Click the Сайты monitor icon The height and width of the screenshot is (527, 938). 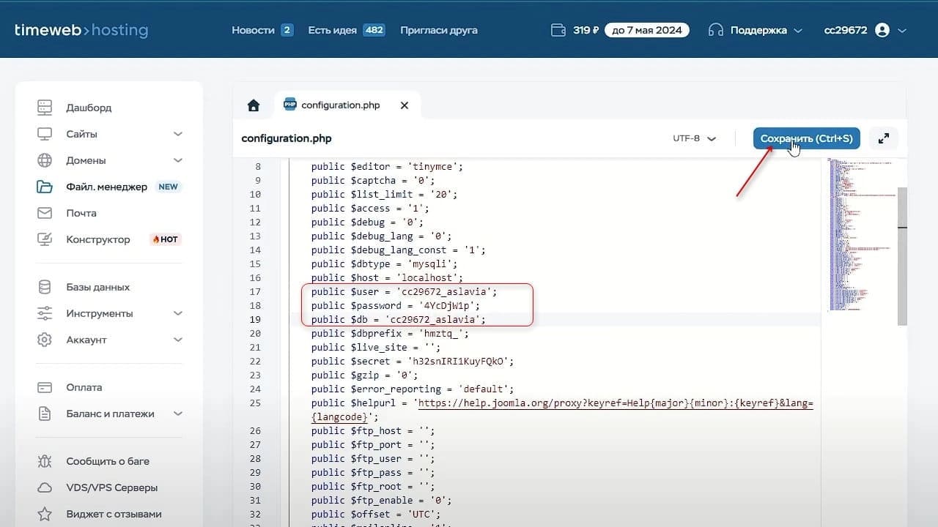45,134
